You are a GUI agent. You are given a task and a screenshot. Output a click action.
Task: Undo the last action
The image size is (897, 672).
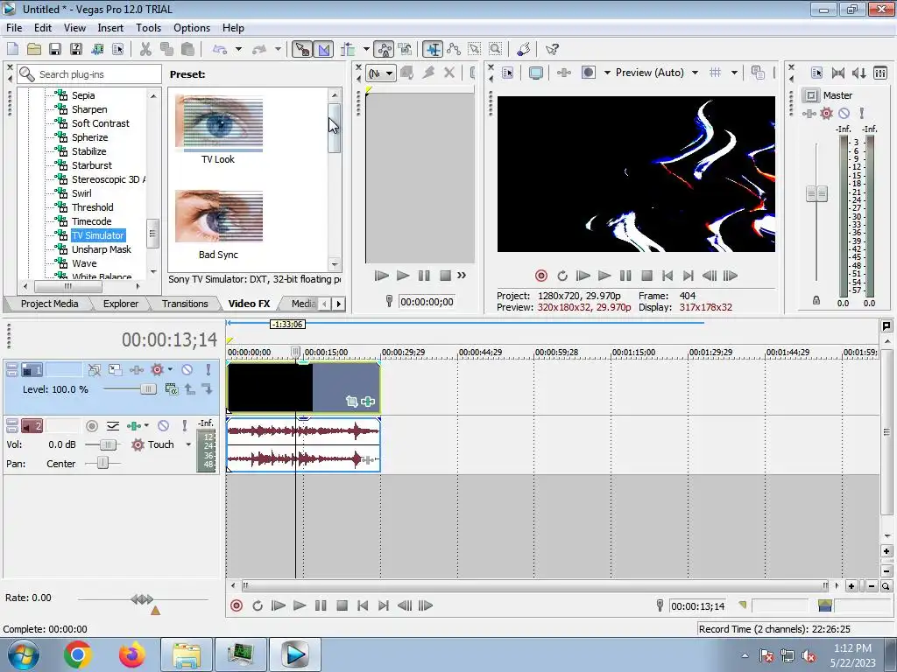click(220, 49)
